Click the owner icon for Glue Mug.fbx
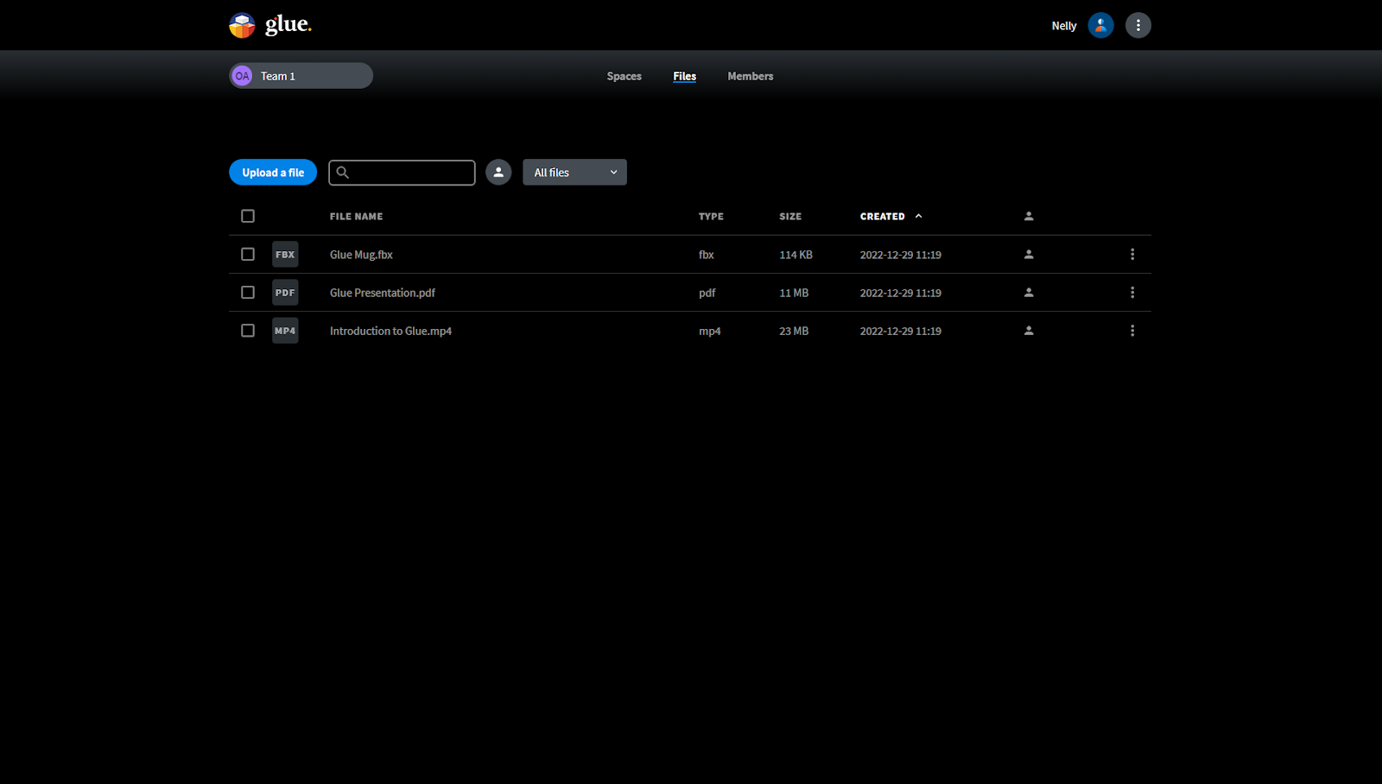Image resolution: width=1382 pixels, height=784 pixels. (1029, 255)
